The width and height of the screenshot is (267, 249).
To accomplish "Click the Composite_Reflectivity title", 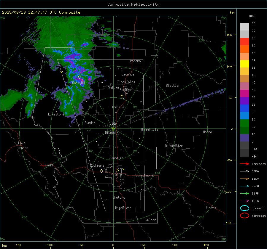I will tap(133, 4).
